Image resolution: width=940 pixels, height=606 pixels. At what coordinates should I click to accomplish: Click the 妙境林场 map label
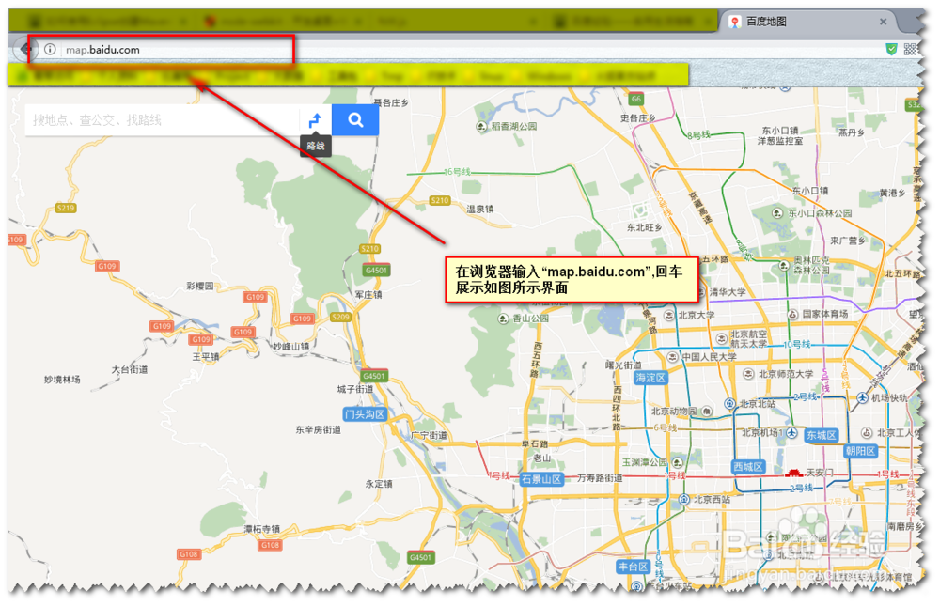(x=62, y=380)
